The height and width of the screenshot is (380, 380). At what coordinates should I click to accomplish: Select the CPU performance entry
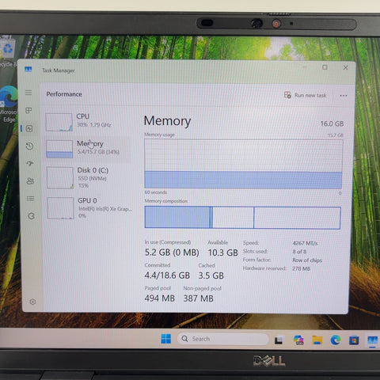pos(89,122)
